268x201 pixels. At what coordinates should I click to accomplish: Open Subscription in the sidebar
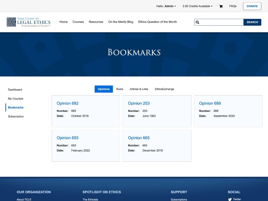(x=16, y=117)
